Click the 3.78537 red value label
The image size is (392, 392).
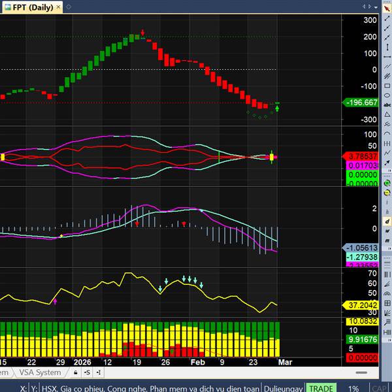click(361, 157)
